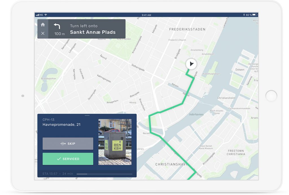Tap the ETA 13:57 label on the card
Screen dimensions: 289x195
pos(50,174)
